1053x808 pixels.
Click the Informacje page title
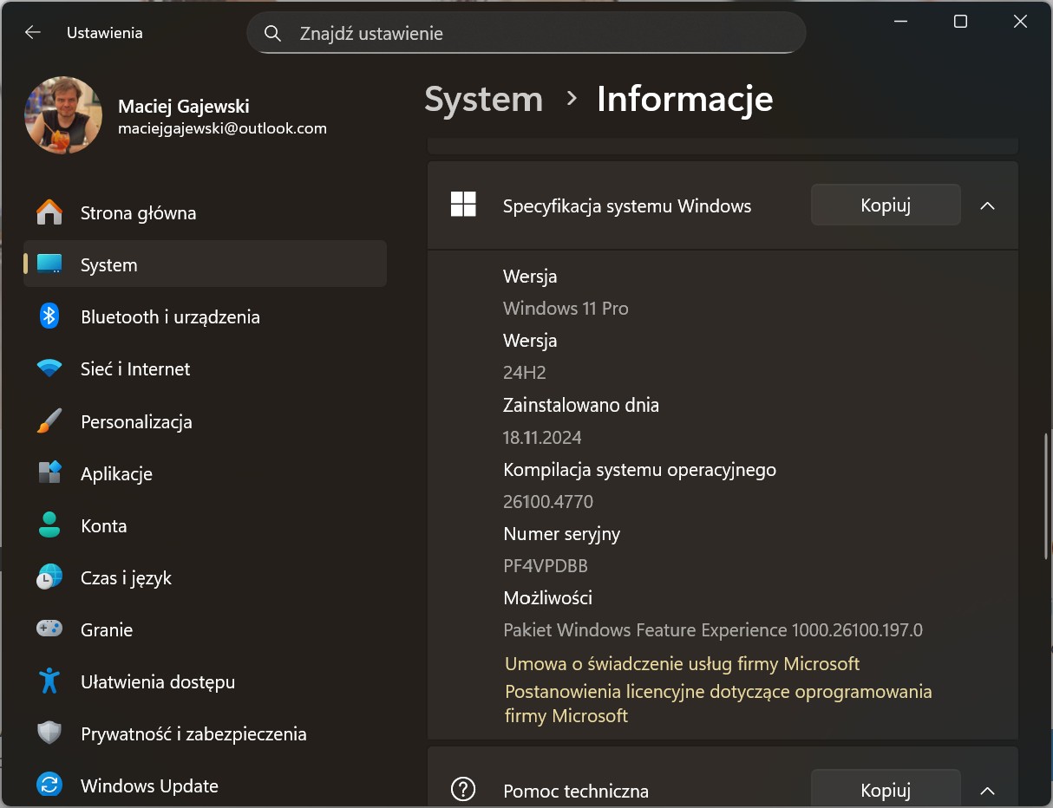pyautogui.click(x=684, y=99)
